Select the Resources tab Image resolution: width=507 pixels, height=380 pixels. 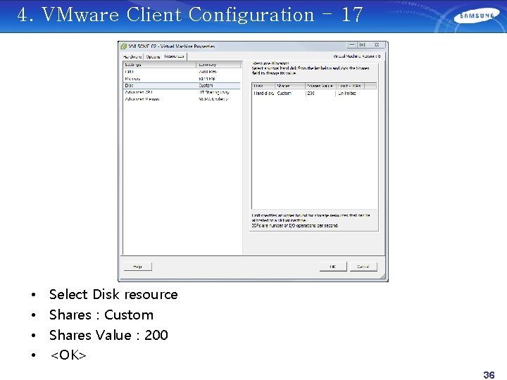point(175,56)
